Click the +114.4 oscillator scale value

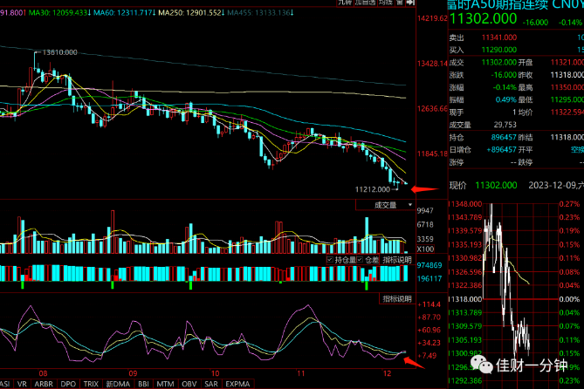click(429, 304)
